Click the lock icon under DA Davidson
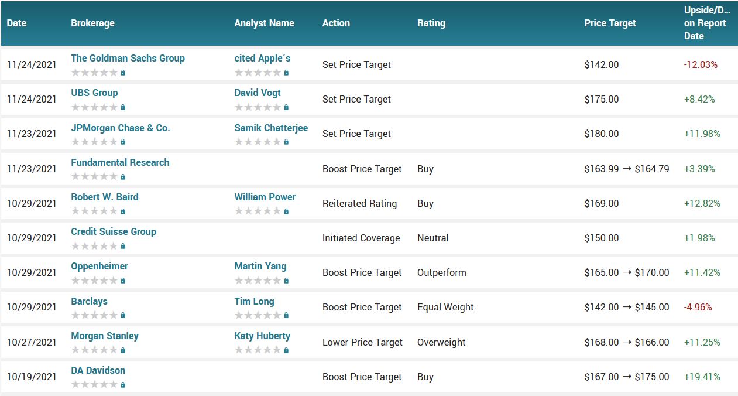Viewport: 738px width, 396px height. click(123, 385)
